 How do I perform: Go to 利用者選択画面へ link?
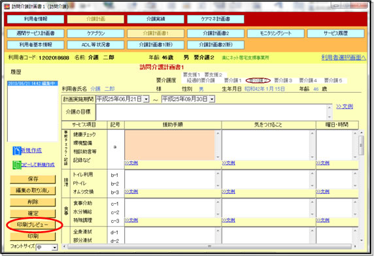[x=343, y=57]
